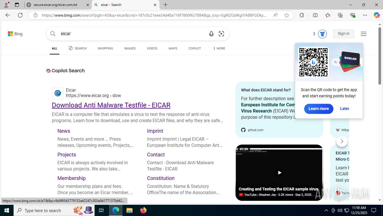Select the VIDEOS tab
383x216 pixels.
pos(152,48)
